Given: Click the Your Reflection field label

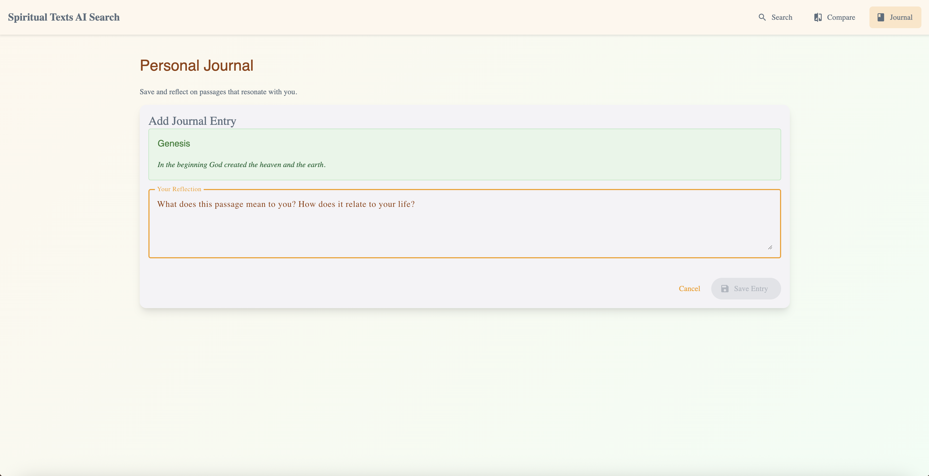Looking at the screenshot, I should (179, 189).
